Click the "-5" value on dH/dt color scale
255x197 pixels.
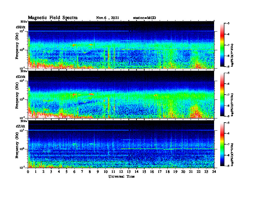point(228,23)
